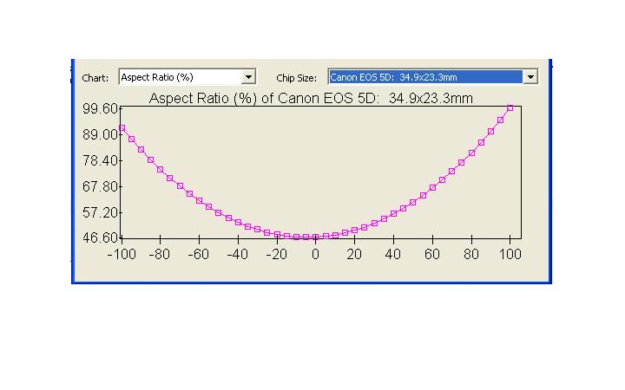Click the x-axis label 80
Screen dimensions: 625x390
[471, 254]
